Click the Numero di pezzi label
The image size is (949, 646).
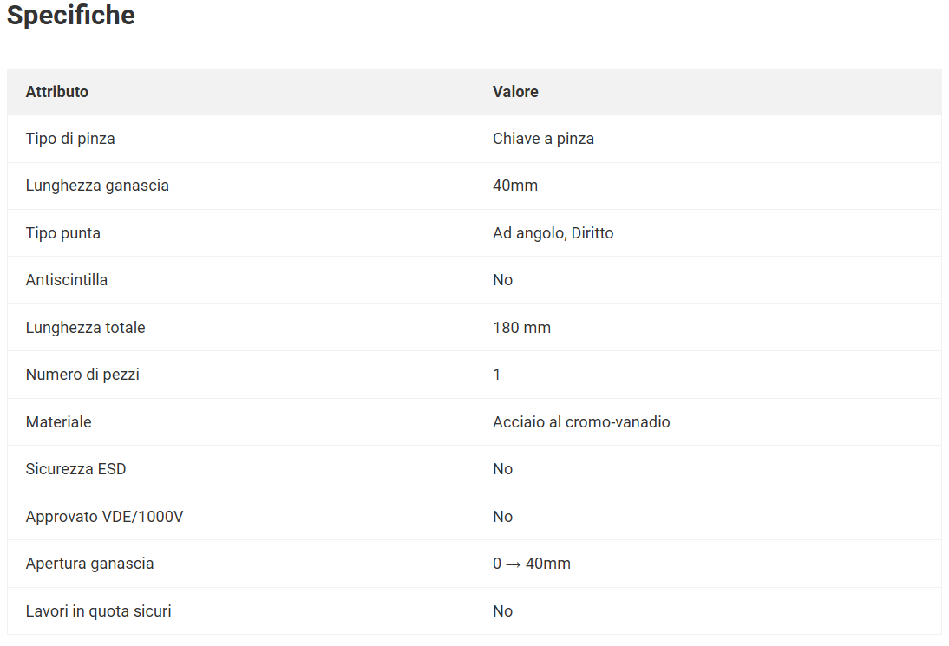tap(82, 375)
